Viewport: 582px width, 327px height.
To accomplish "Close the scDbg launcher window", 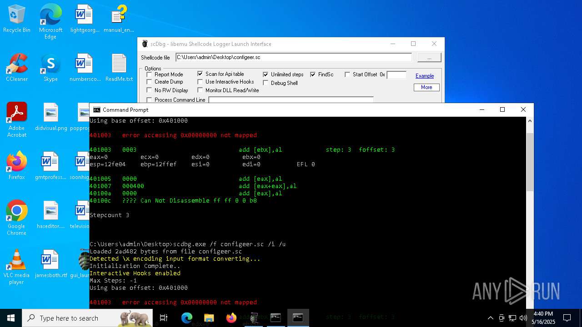I will pos(434,44).
